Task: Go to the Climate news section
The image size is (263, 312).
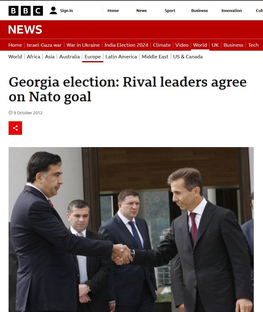Action: pyautogui.click(x=162, y=45)
